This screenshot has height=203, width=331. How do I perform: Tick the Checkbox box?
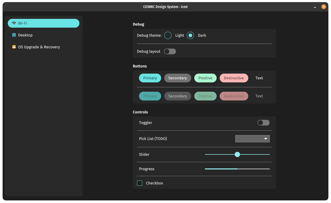click(140, 183)
